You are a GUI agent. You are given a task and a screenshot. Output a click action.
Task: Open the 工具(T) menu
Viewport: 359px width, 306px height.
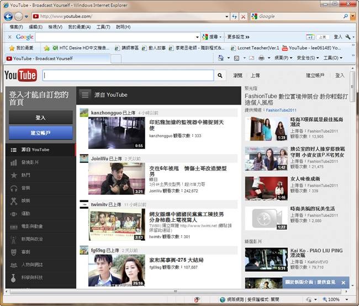coord(103,27)
